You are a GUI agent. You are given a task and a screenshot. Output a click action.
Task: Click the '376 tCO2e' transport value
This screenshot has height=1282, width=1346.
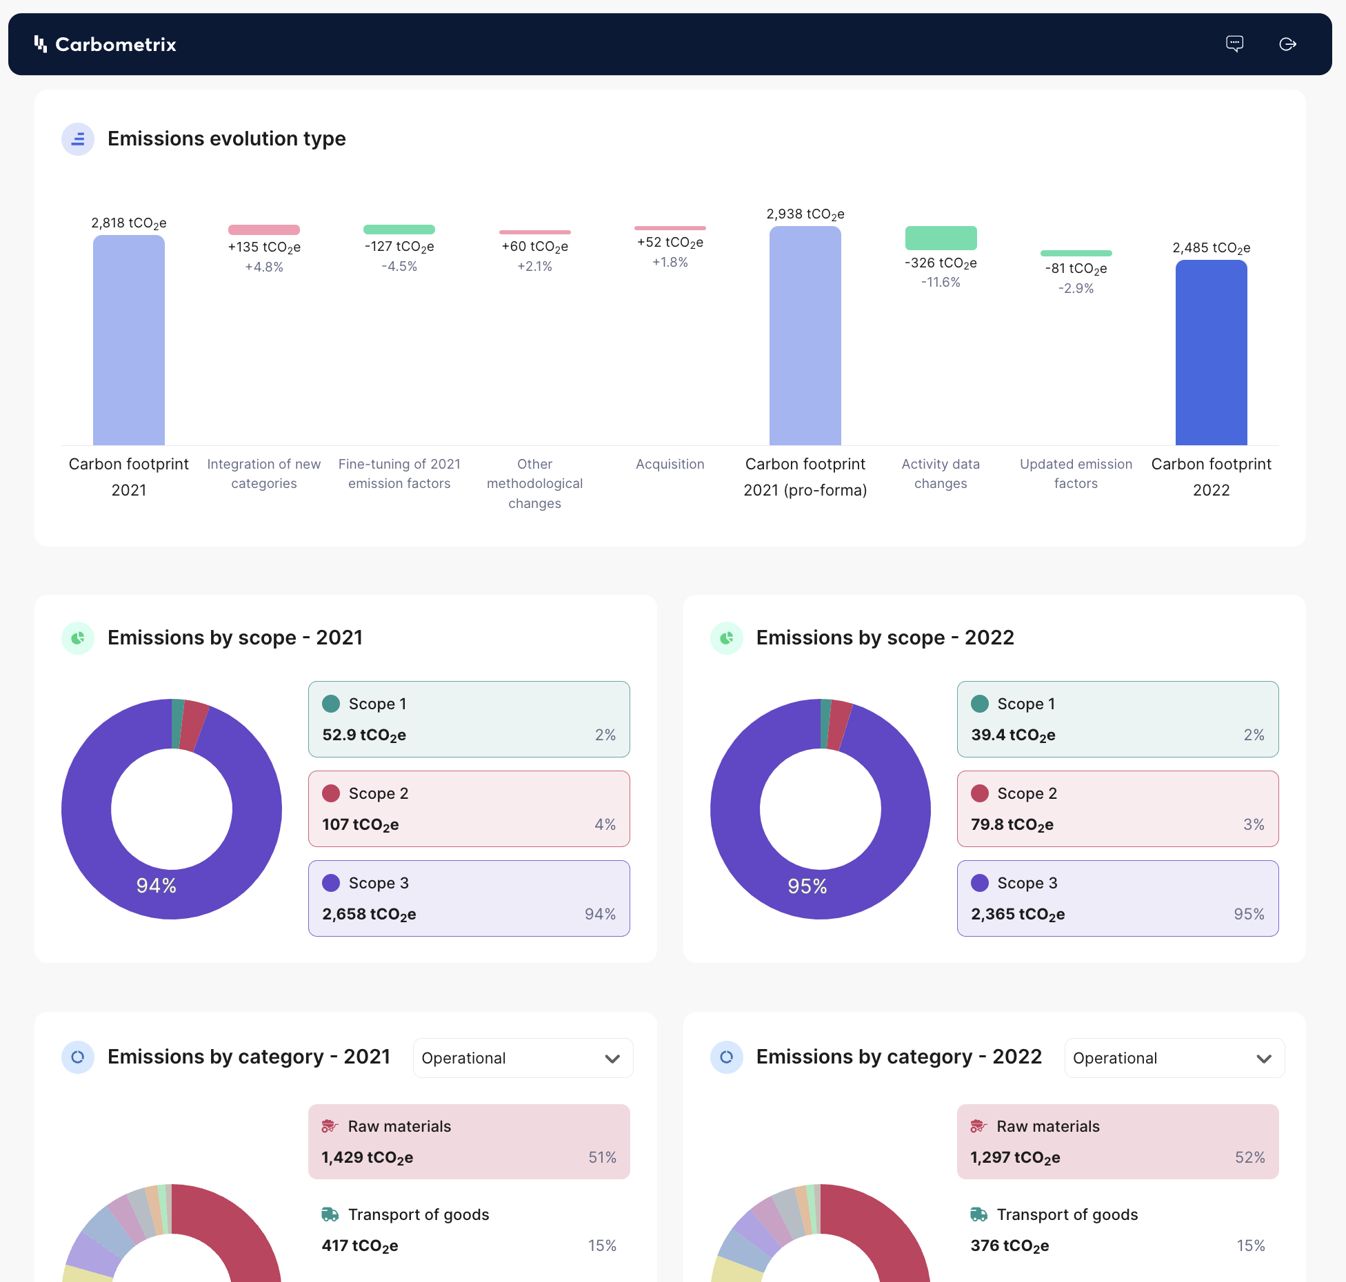1009,1245
